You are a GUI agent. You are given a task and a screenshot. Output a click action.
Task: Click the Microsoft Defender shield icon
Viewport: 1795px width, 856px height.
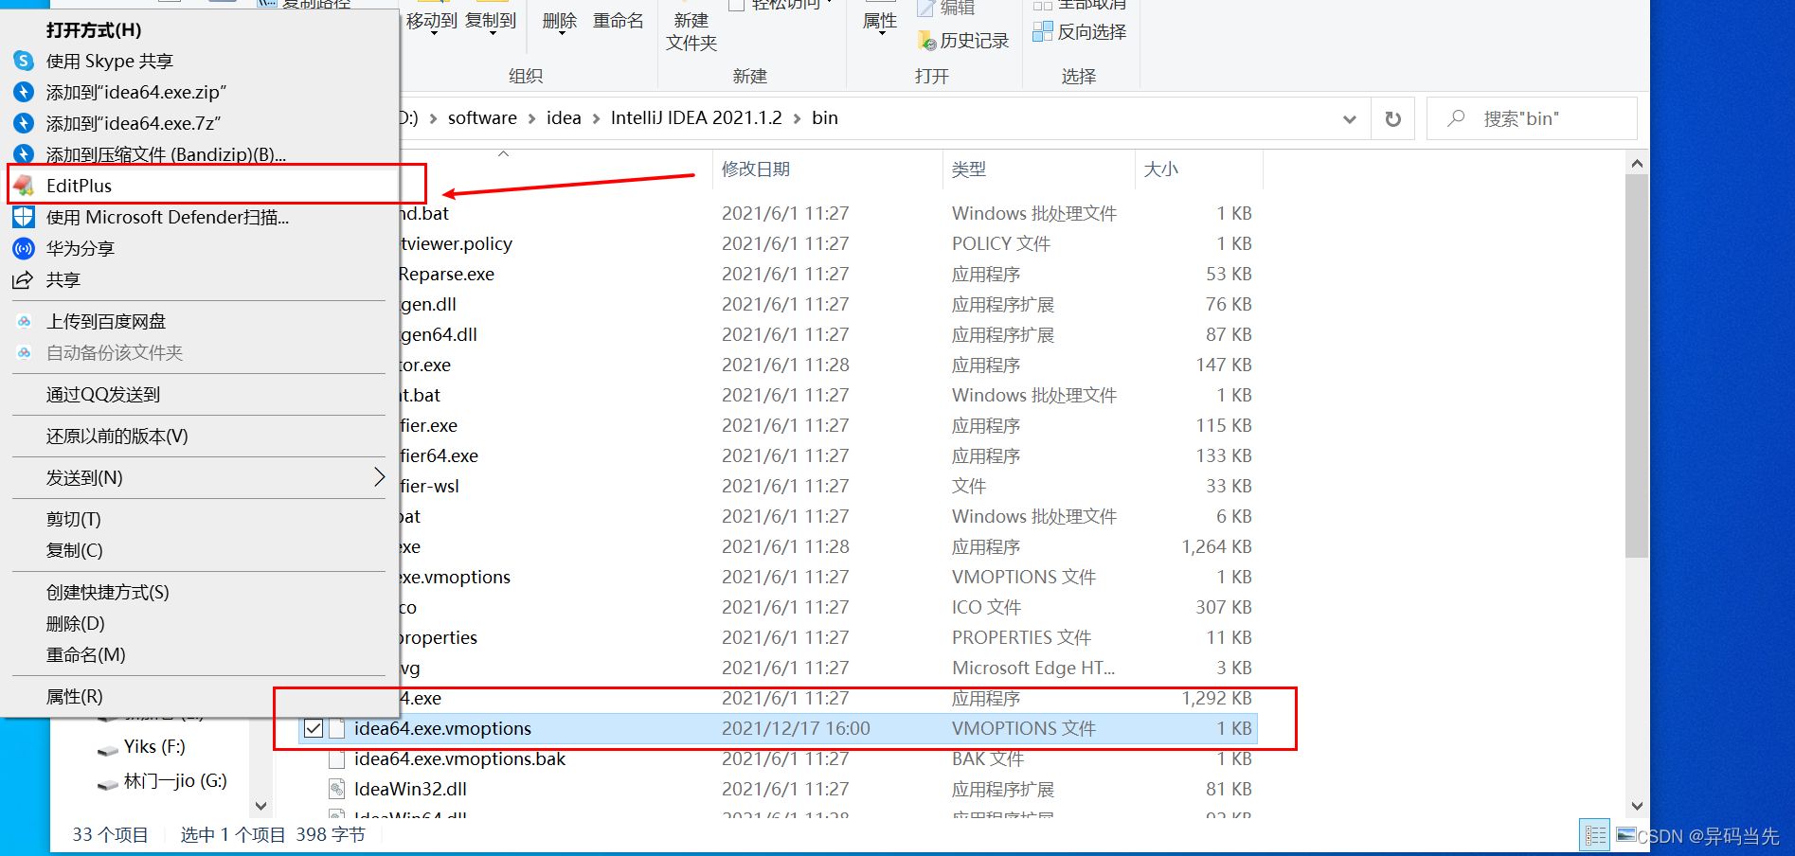click(24, 217)
